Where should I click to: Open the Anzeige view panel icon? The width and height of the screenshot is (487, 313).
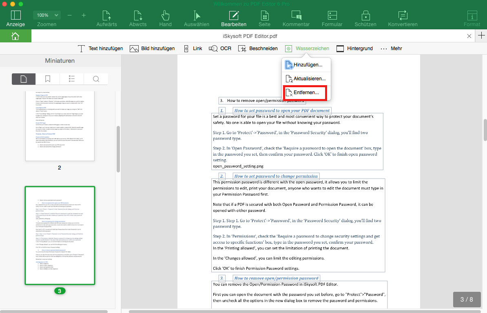(15, 15)
